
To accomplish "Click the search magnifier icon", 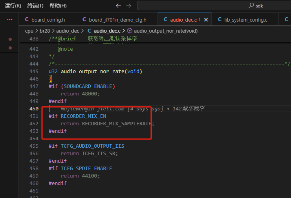I will pos(251,5).
